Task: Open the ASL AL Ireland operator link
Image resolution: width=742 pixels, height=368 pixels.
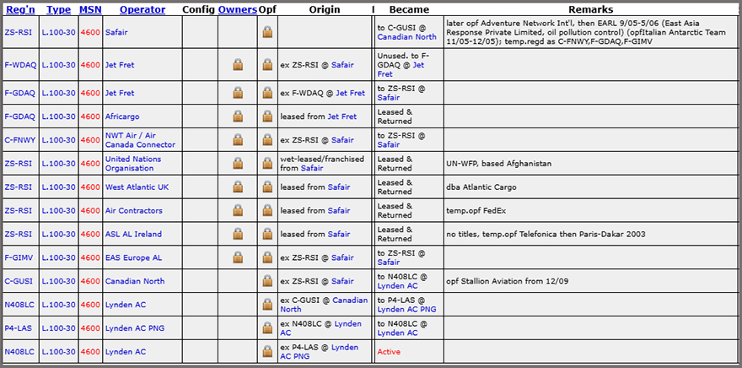Action: [x=133, y=234]
